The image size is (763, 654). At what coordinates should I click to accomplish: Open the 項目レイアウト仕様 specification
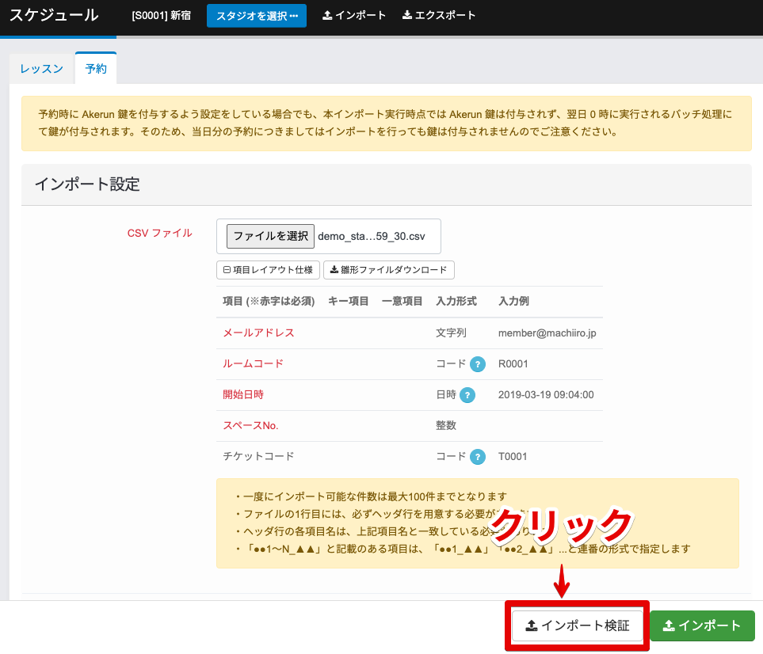266,270
